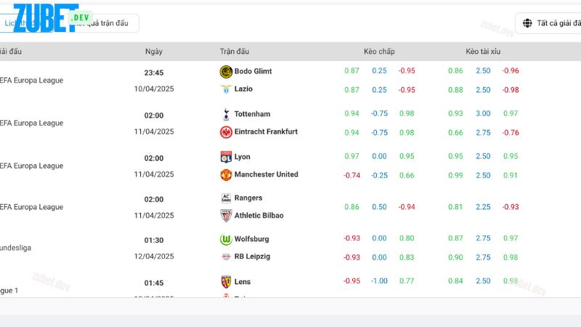The width and height of the screenshot is (581, 327).
Task: Switch to the 'Kết quả trận đấu' tab
Action: (100, 23)
